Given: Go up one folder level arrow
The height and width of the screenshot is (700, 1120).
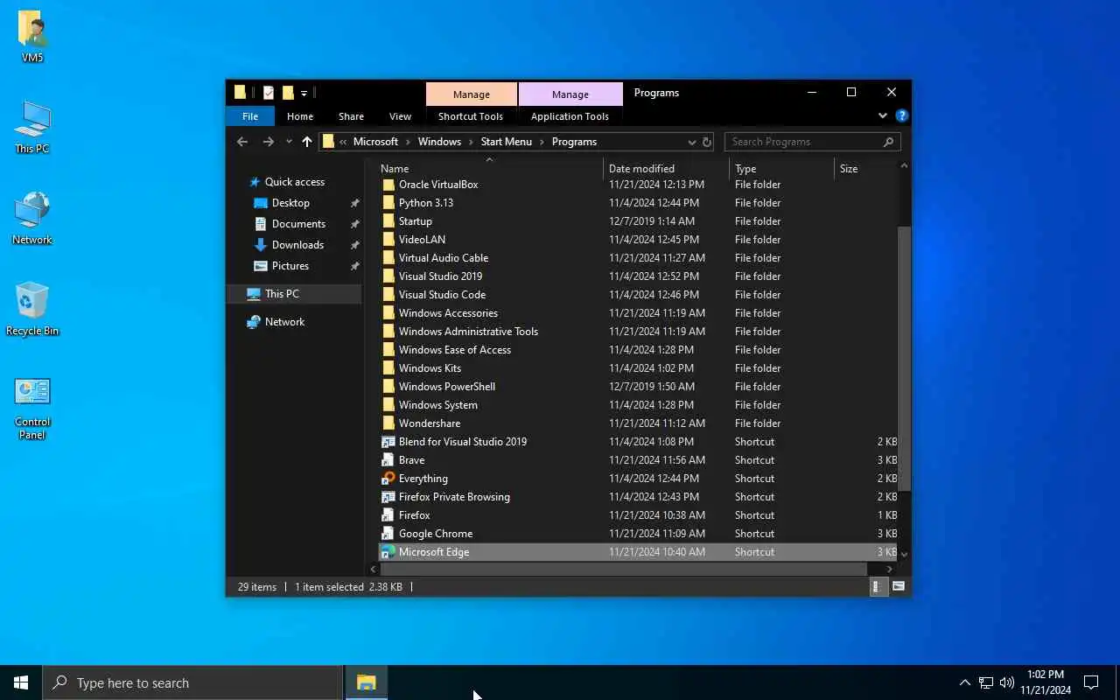Looking at the screenshot, I should [307, 142].
